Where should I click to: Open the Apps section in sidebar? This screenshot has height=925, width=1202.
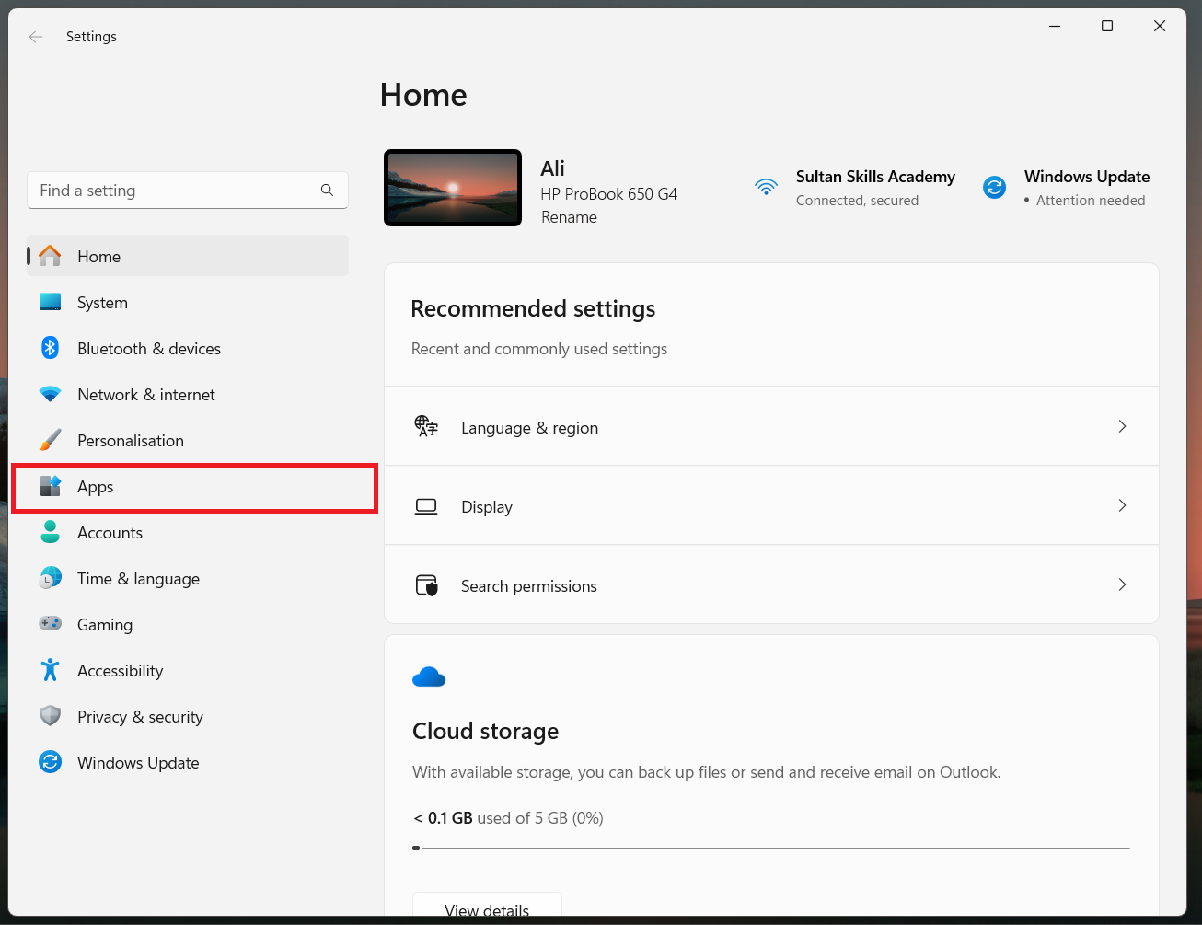coord(96,487)
